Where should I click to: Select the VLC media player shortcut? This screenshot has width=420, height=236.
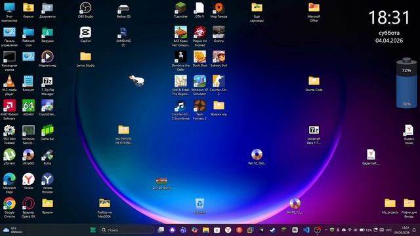(9, 86)
